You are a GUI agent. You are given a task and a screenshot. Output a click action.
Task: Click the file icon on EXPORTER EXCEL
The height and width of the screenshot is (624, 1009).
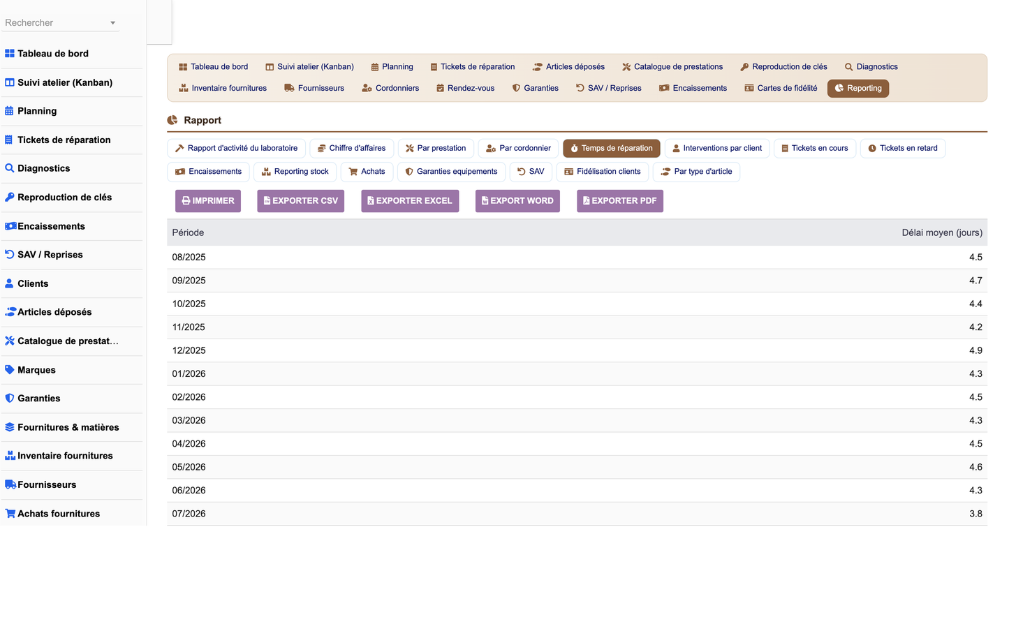[371, 201]
